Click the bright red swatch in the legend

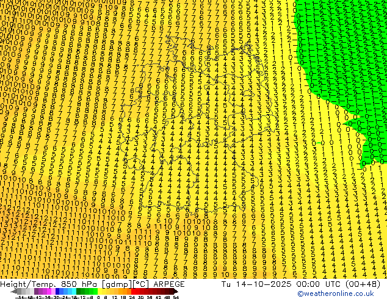pyautogui.click(x=133, y=292)
